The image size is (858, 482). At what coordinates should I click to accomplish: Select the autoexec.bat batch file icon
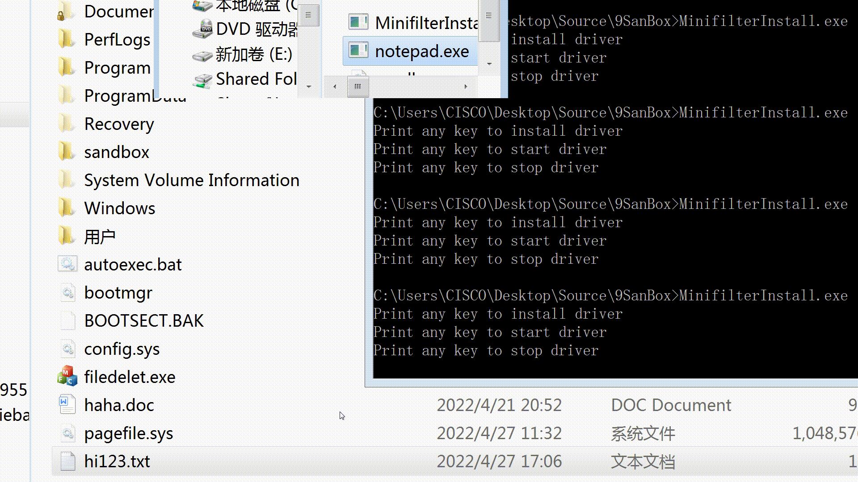(x=67, y=264)
